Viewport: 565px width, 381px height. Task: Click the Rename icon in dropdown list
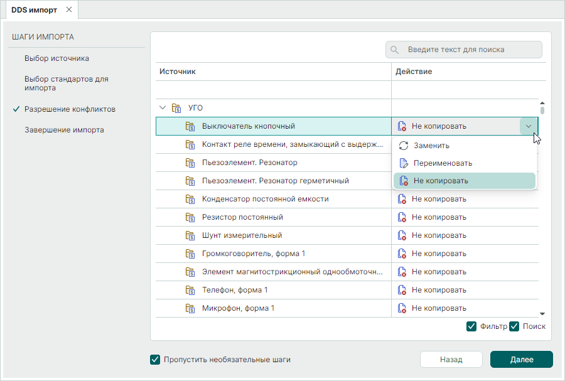[404, 163]
